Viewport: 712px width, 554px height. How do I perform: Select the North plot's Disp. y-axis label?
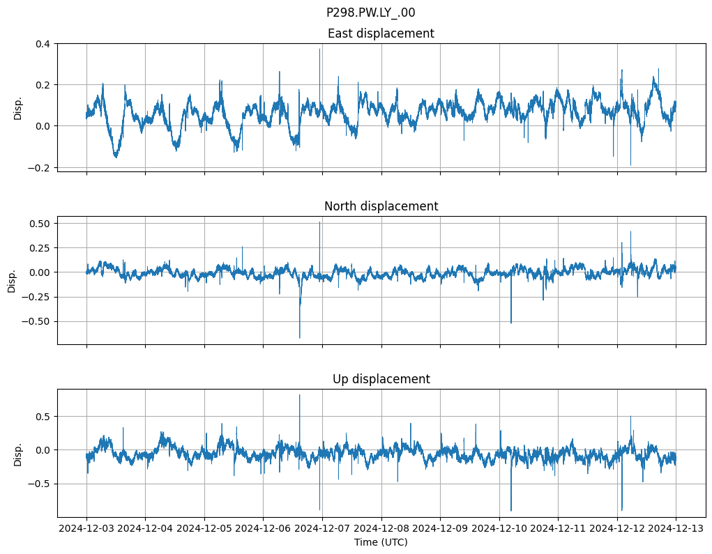point(13,281)
